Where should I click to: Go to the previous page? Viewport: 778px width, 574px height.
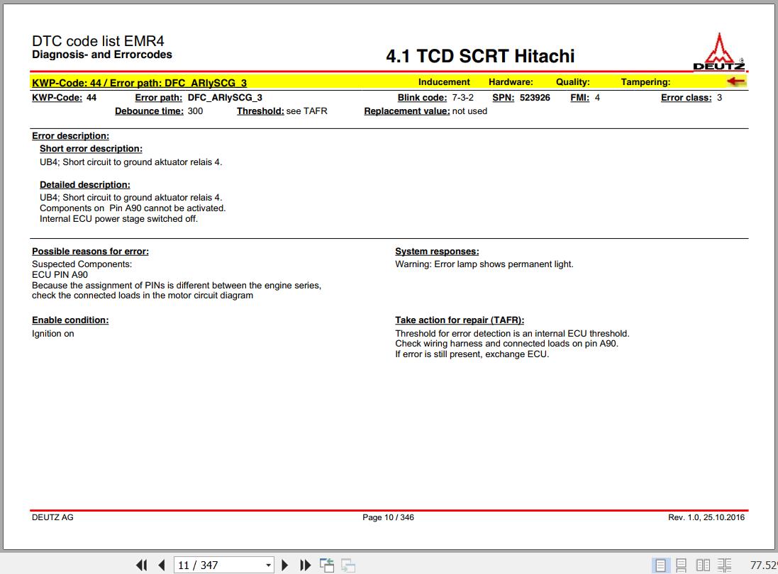coord(161,565)
